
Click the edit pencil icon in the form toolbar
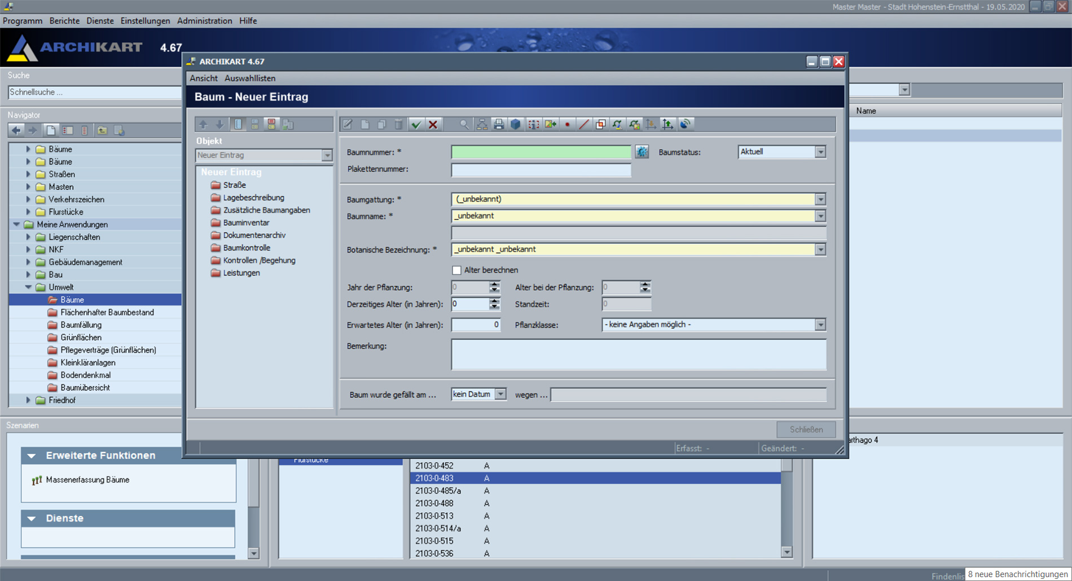coord(348,125)
